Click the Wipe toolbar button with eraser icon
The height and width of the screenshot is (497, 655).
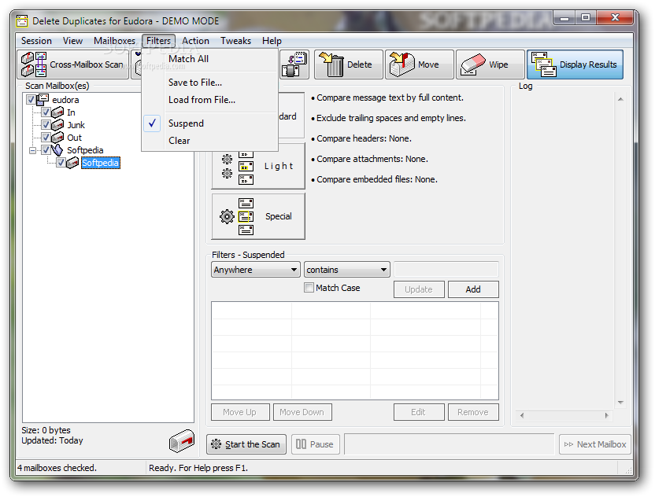click(490, 64)
